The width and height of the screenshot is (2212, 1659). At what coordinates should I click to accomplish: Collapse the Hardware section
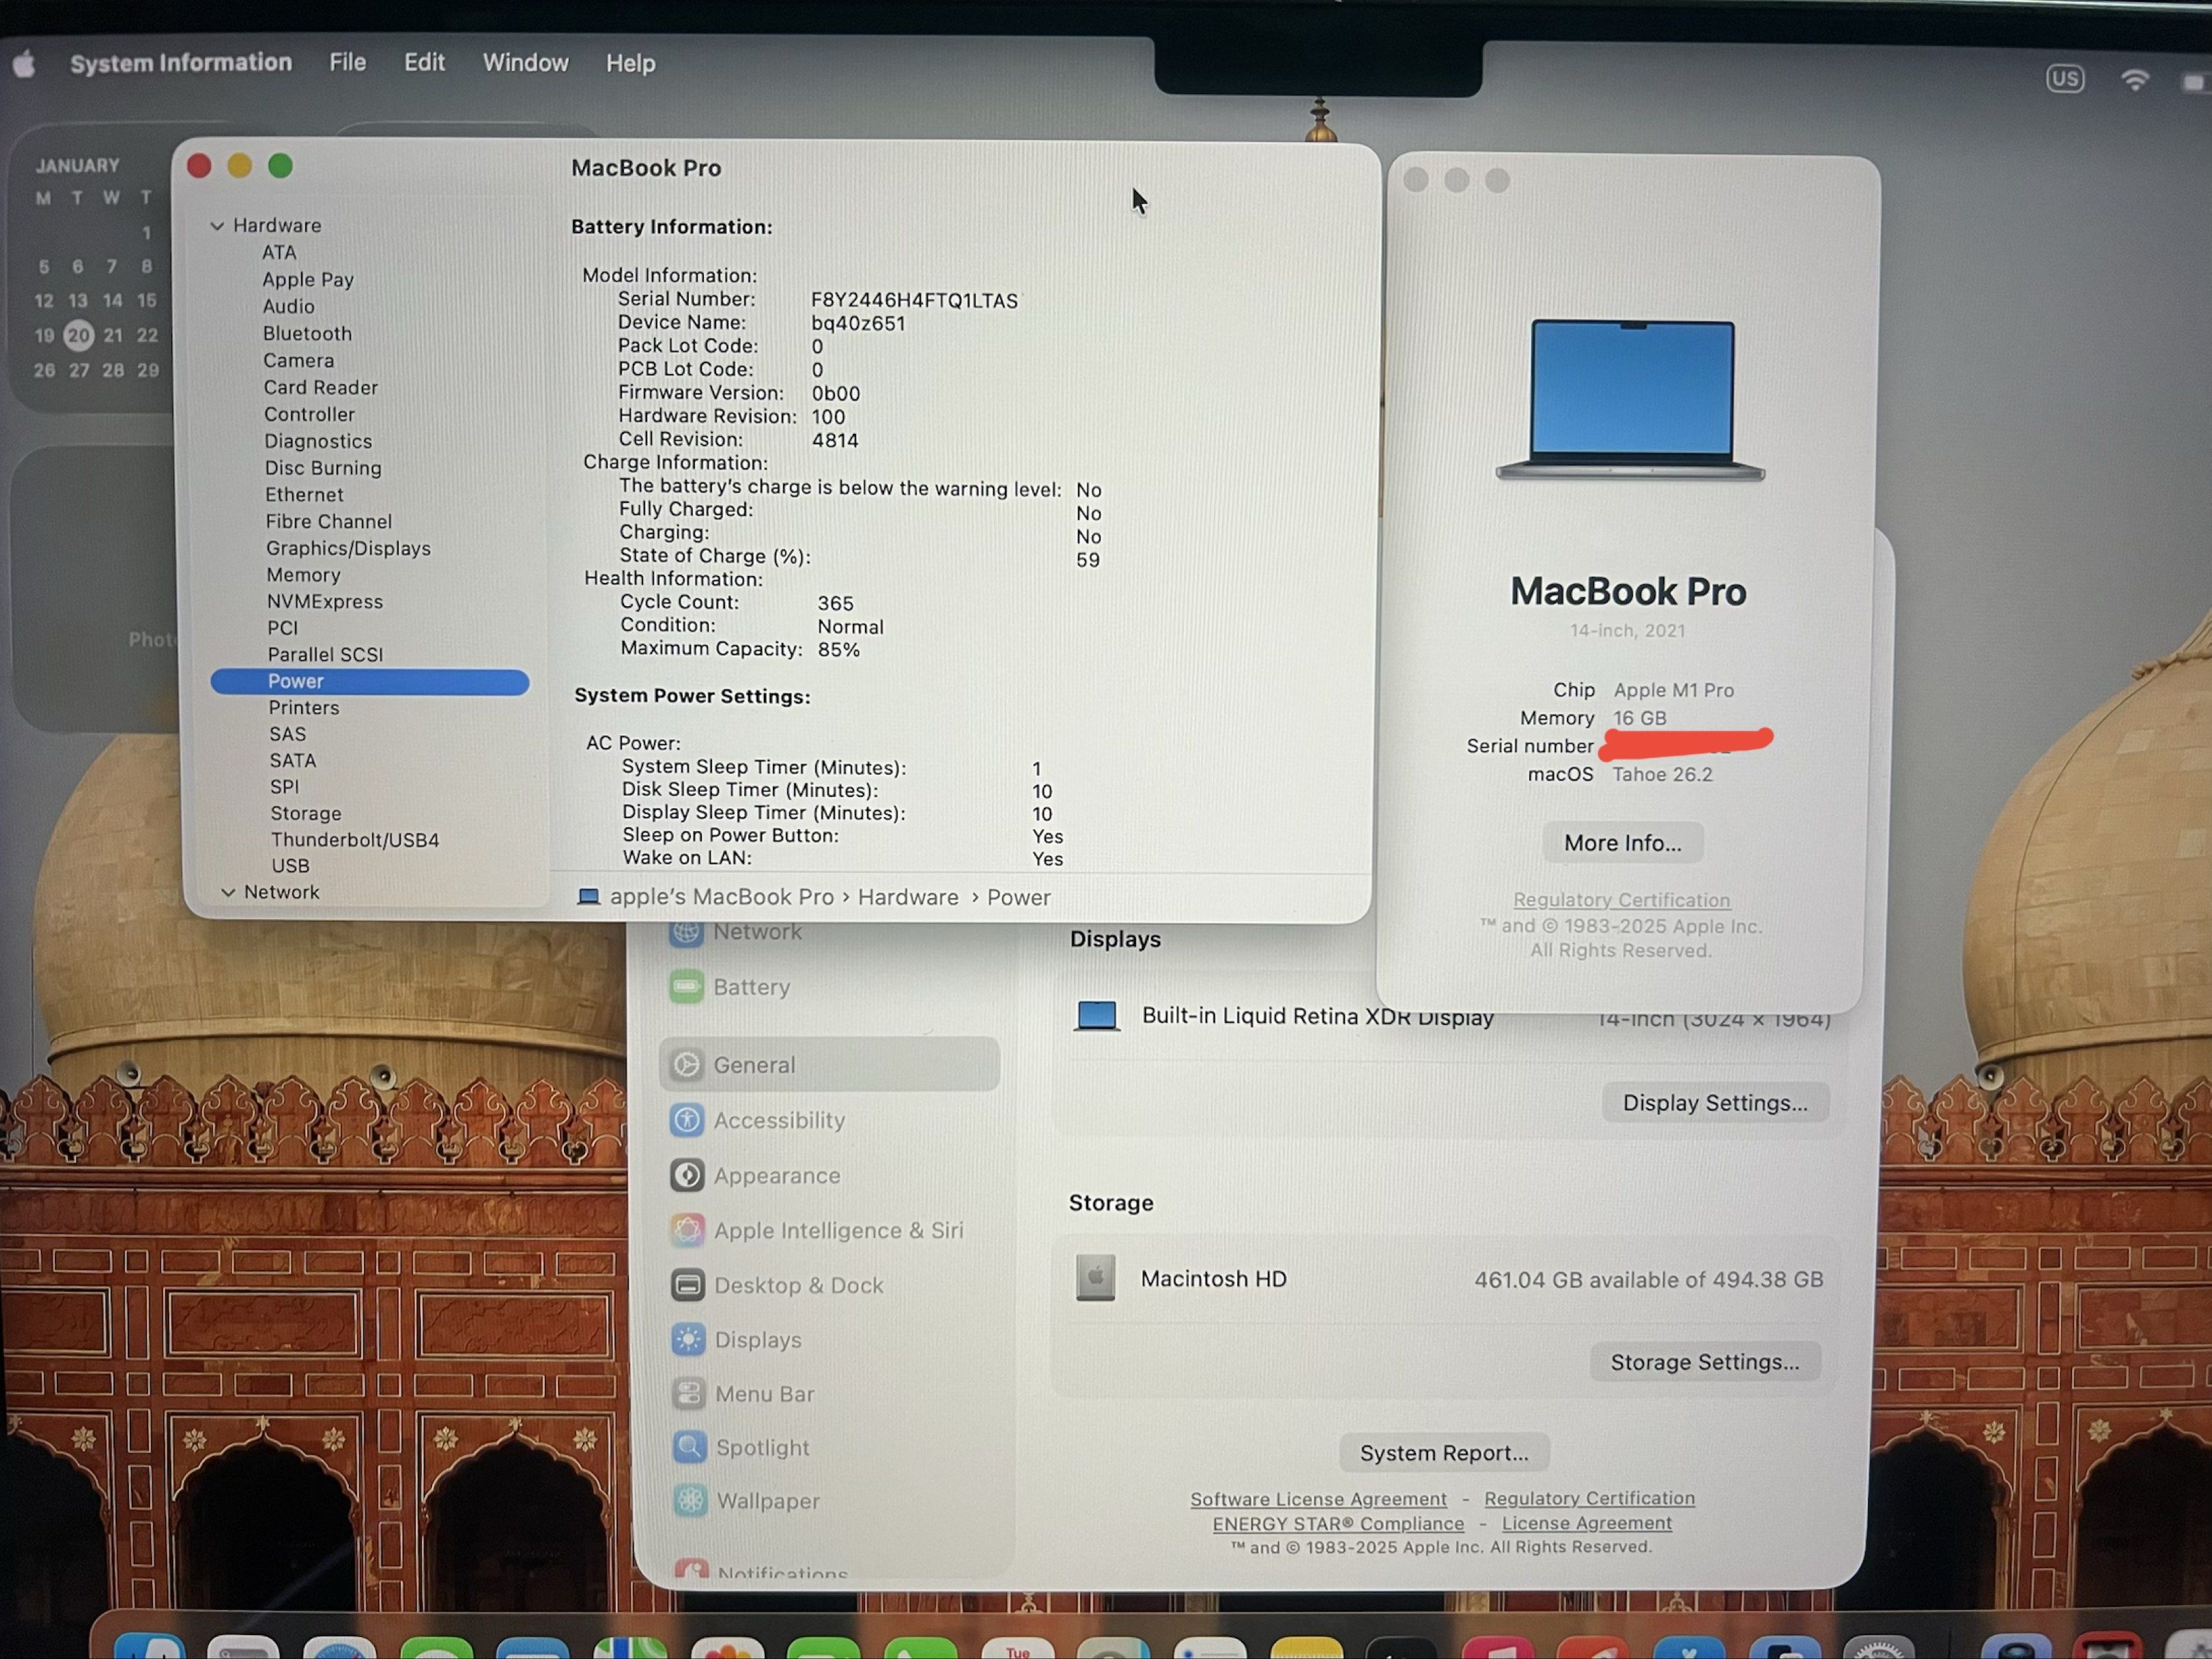(218, 225)
